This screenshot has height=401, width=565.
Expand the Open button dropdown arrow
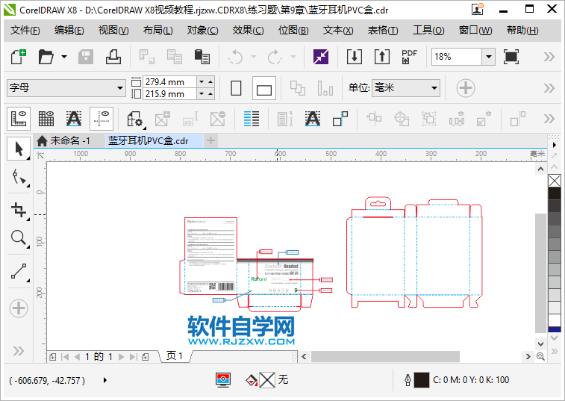63,57
